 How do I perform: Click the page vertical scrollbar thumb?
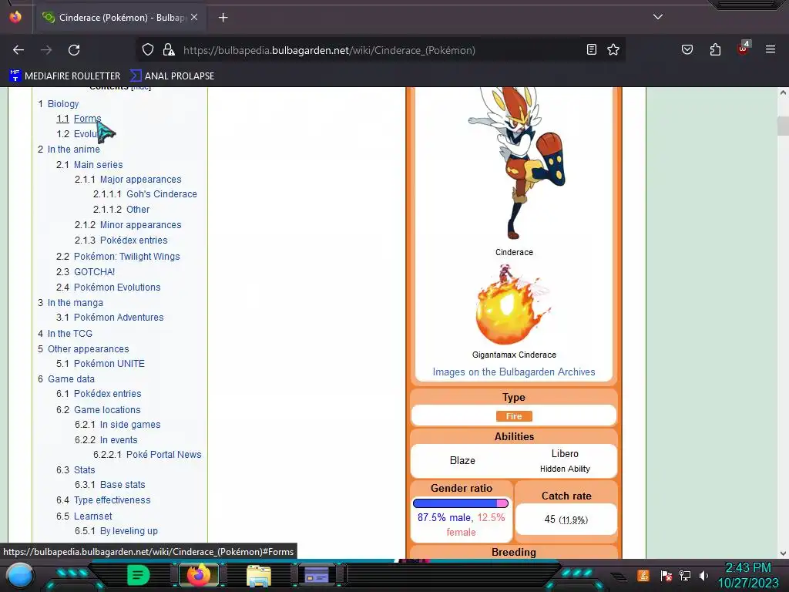tap(783, 126)
